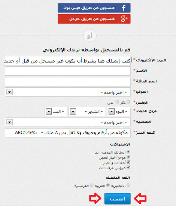Click the الجنس gender label
Viewport: 176px width, 206px height.
click(142, 103)
